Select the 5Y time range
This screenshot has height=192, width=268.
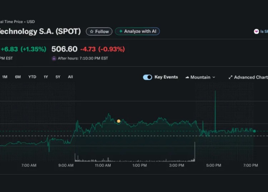58,77
